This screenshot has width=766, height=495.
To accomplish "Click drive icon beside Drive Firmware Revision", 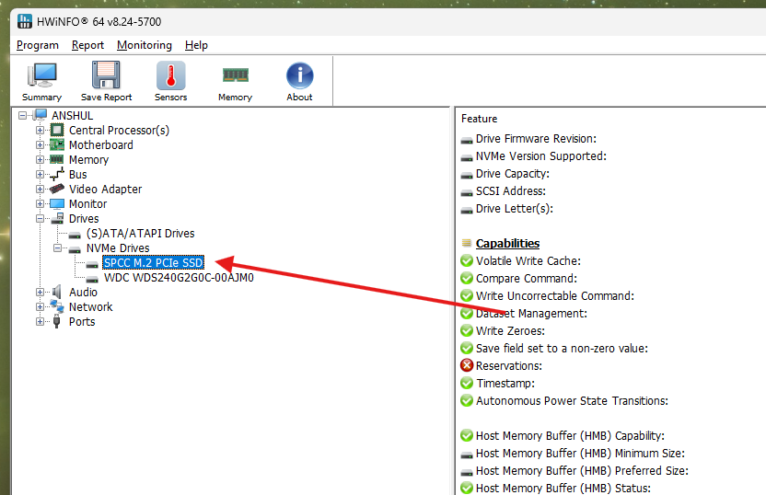I will tap(467, 140).
